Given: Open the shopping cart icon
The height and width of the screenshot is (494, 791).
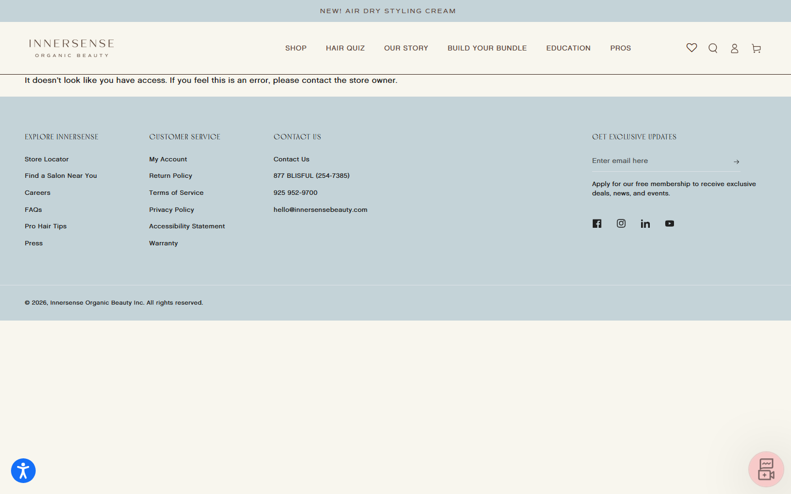Looking at the screenshot, I should tap(756, 48).
